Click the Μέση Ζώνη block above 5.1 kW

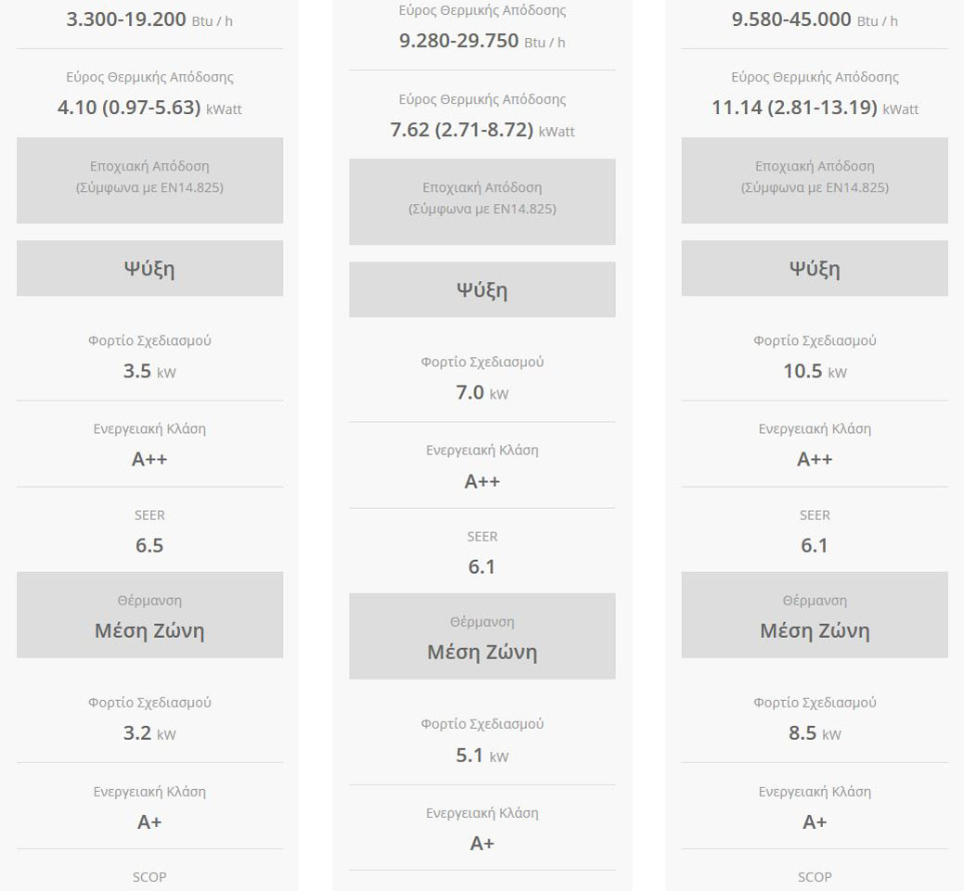(x=482, y=637)
